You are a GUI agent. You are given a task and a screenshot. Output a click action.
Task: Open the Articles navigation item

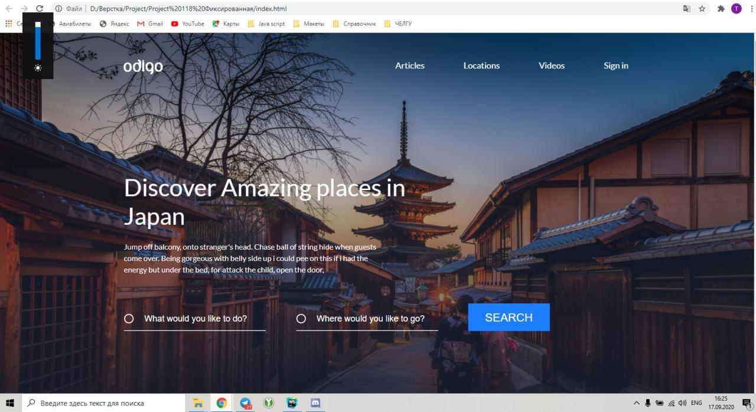coord(410,66)
